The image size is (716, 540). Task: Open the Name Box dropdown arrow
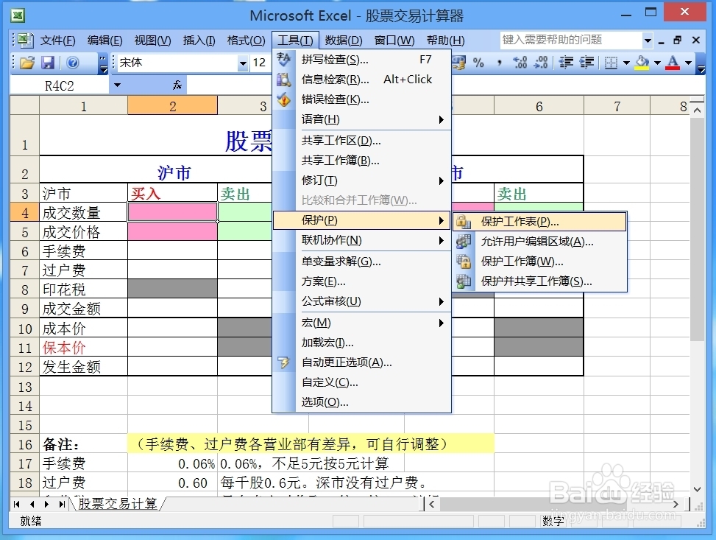117,85
